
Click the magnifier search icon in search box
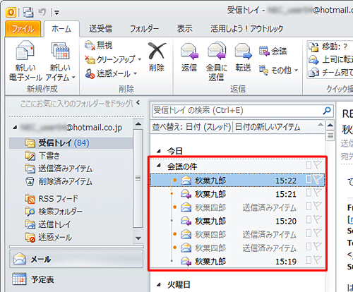[327, 110]
